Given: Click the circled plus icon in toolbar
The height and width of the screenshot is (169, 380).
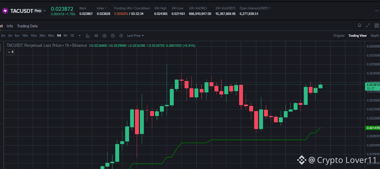Looking at the screenshot, I should 113,36.
